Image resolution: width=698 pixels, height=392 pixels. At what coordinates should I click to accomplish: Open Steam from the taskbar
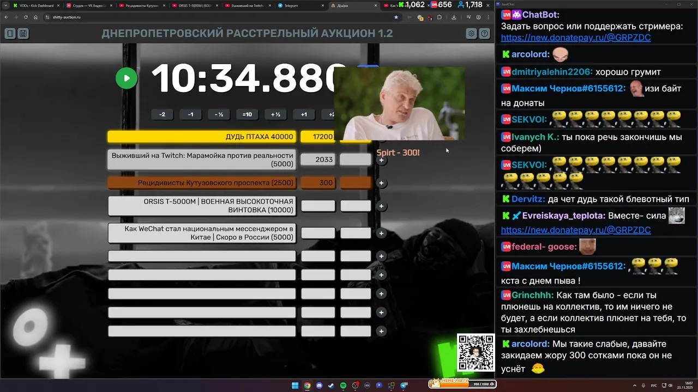[331, 385]
